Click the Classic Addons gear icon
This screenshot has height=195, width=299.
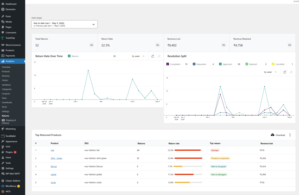point(3,181)
